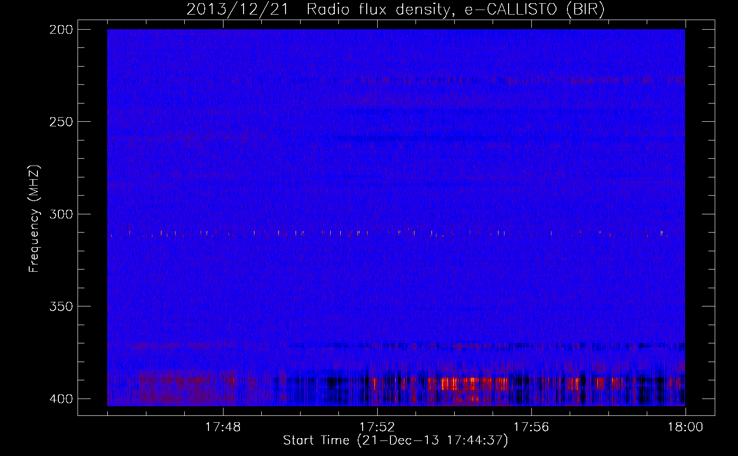738x456 pixels.
Task: Click the 17:48 time tick label
Action: [x=223, y=427]
